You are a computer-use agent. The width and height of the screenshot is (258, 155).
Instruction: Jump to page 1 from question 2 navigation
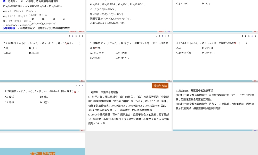tap(70, 36)
